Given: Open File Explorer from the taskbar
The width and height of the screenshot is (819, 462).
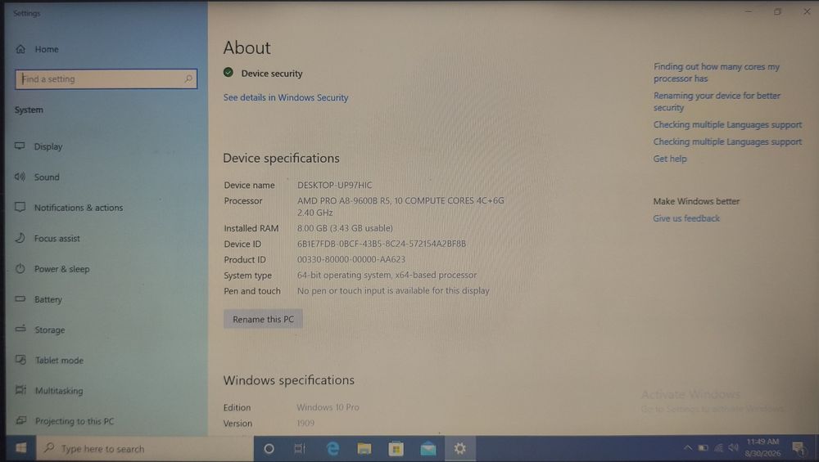Looking at the screenshot, I should coord(364,448).
